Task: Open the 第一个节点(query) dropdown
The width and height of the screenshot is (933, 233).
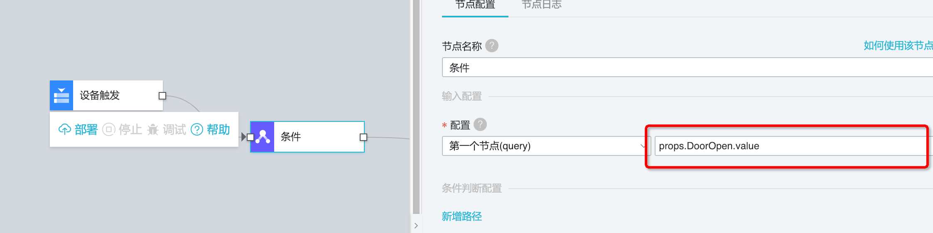Action: 545,146
